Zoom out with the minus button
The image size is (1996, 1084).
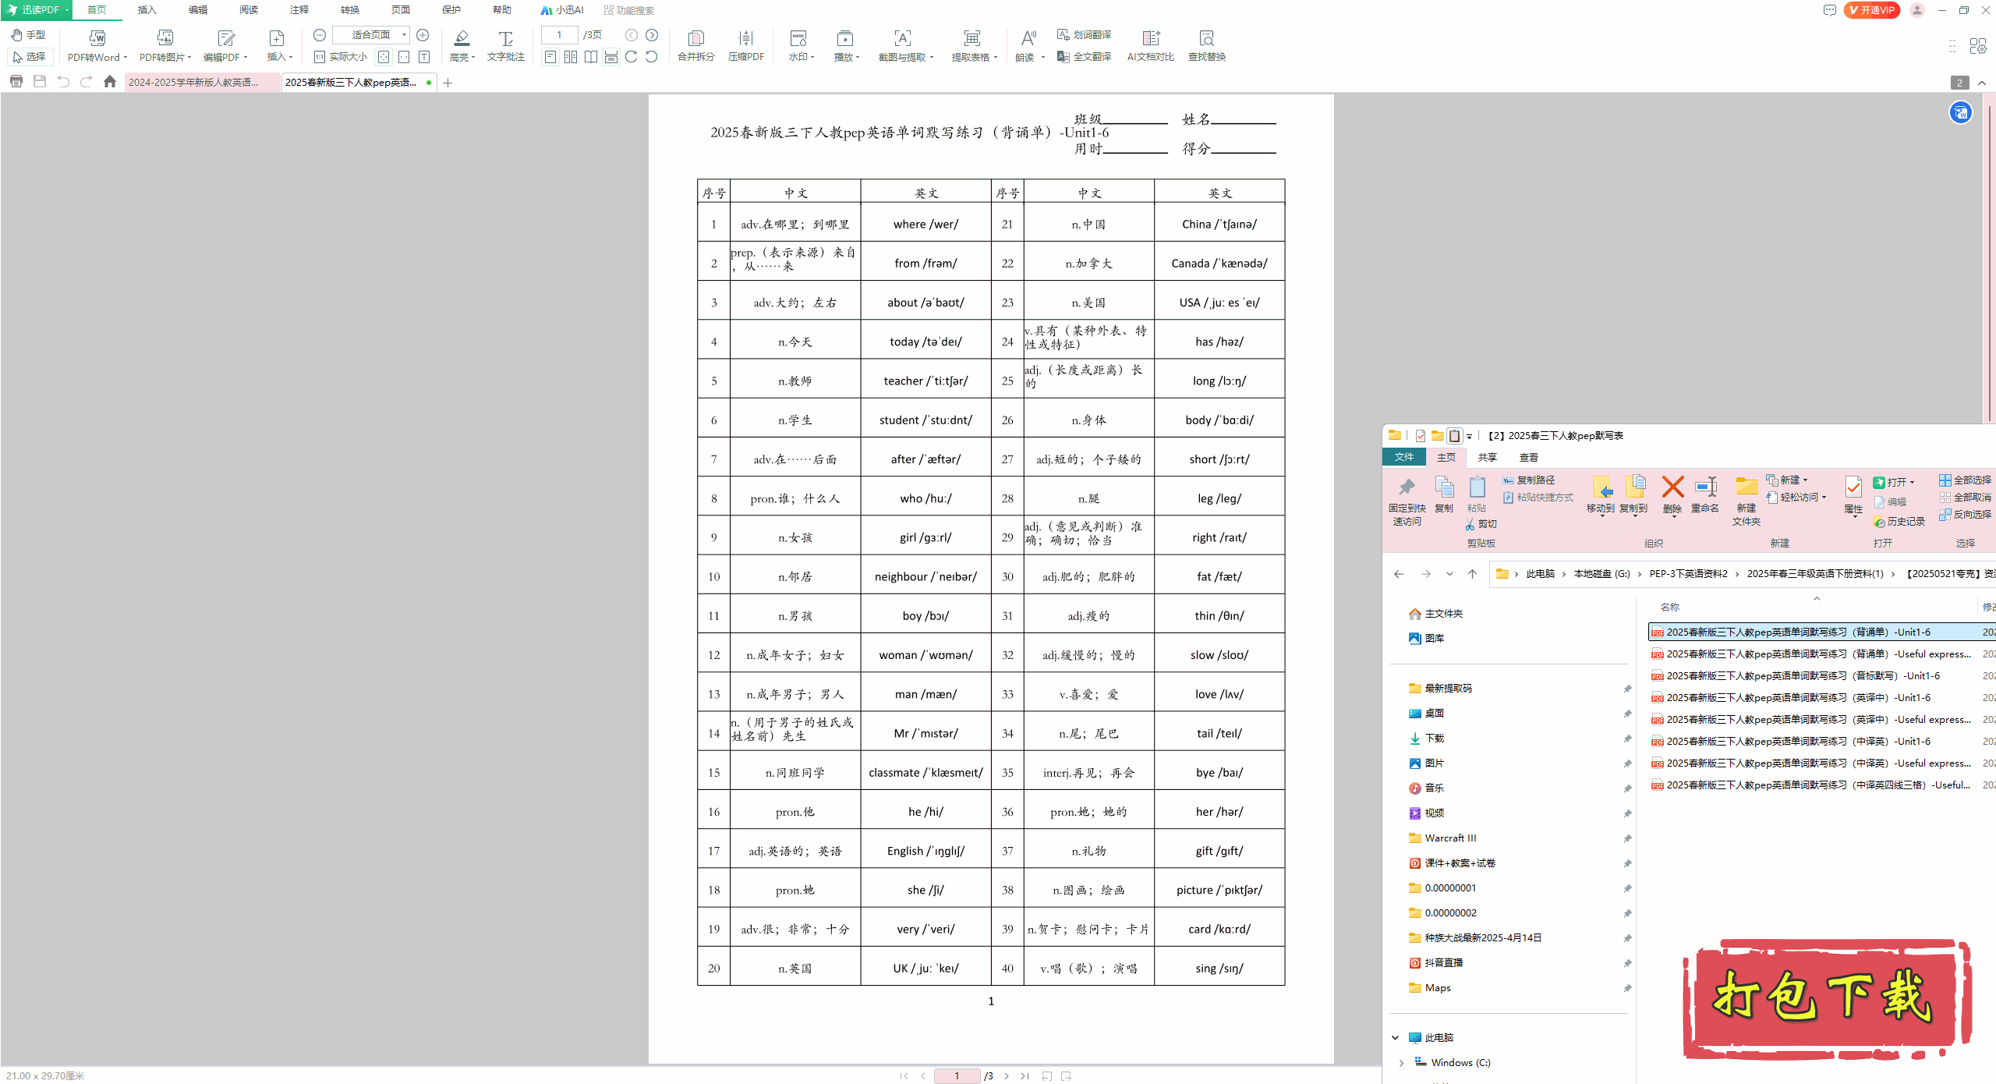(319, 35)
